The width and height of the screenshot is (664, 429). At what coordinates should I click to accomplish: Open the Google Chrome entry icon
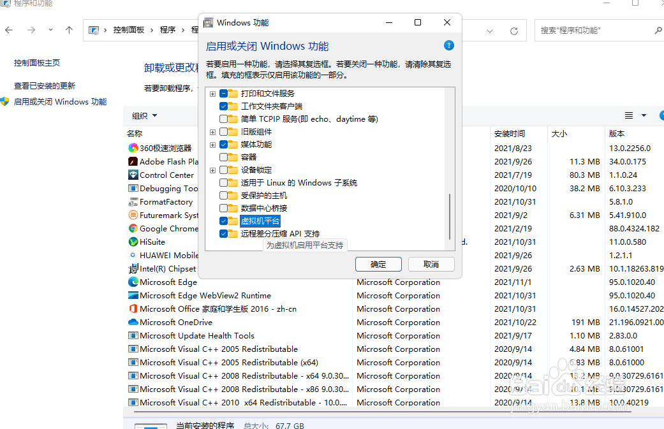(x=132, y=228)
